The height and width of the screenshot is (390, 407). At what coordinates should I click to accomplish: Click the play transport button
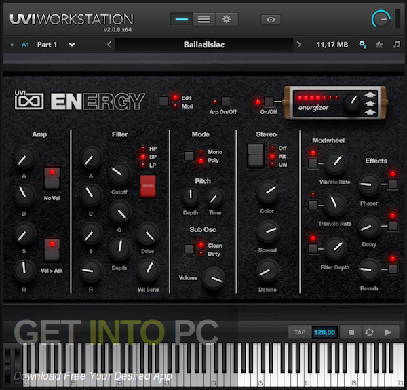[388, 332]
